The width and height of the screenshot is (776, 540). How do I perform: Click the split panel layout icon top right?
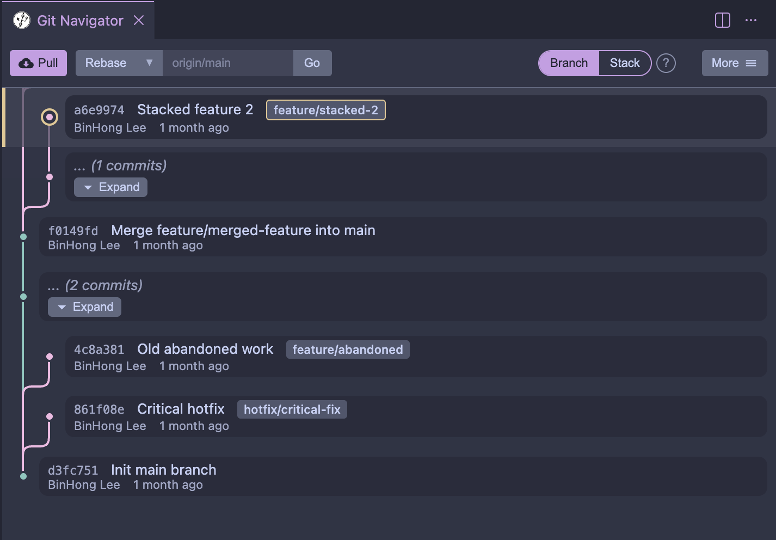pyautogui.click(x=722, y=20)
